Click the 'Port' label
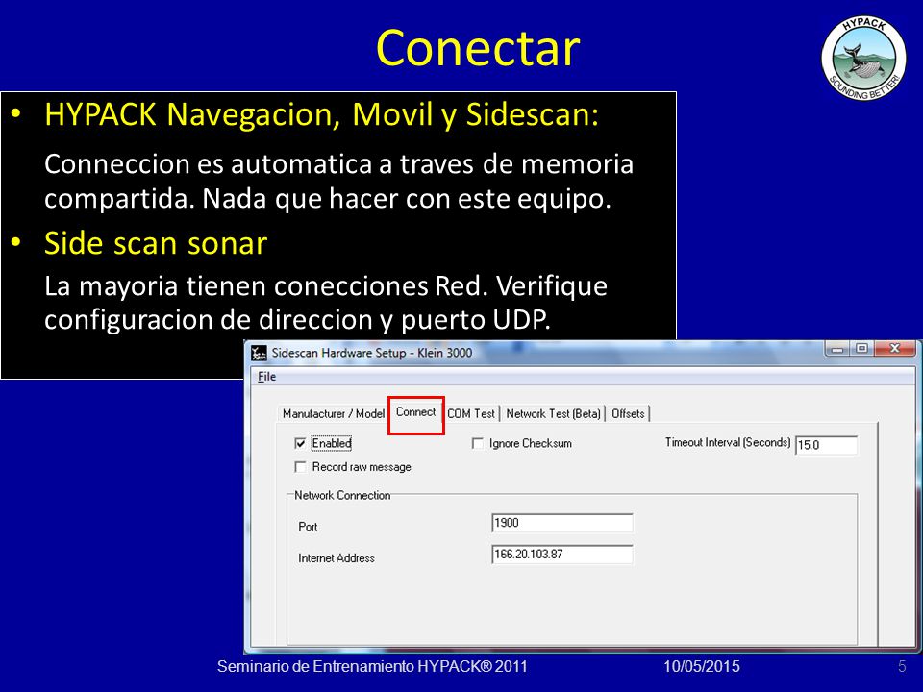923x692 pixels. [308, 527]
